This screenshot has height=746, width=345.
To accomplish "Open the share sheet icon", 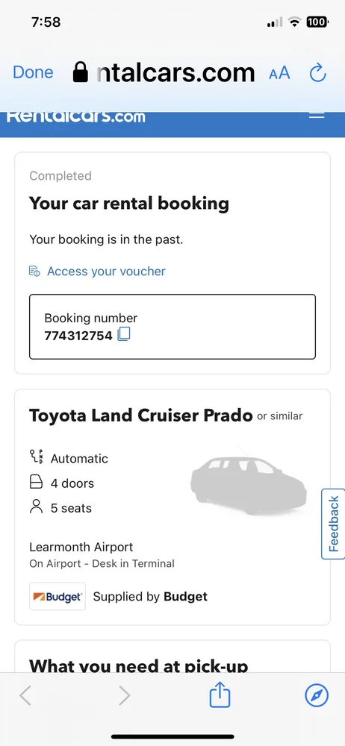I will point(220,694).
